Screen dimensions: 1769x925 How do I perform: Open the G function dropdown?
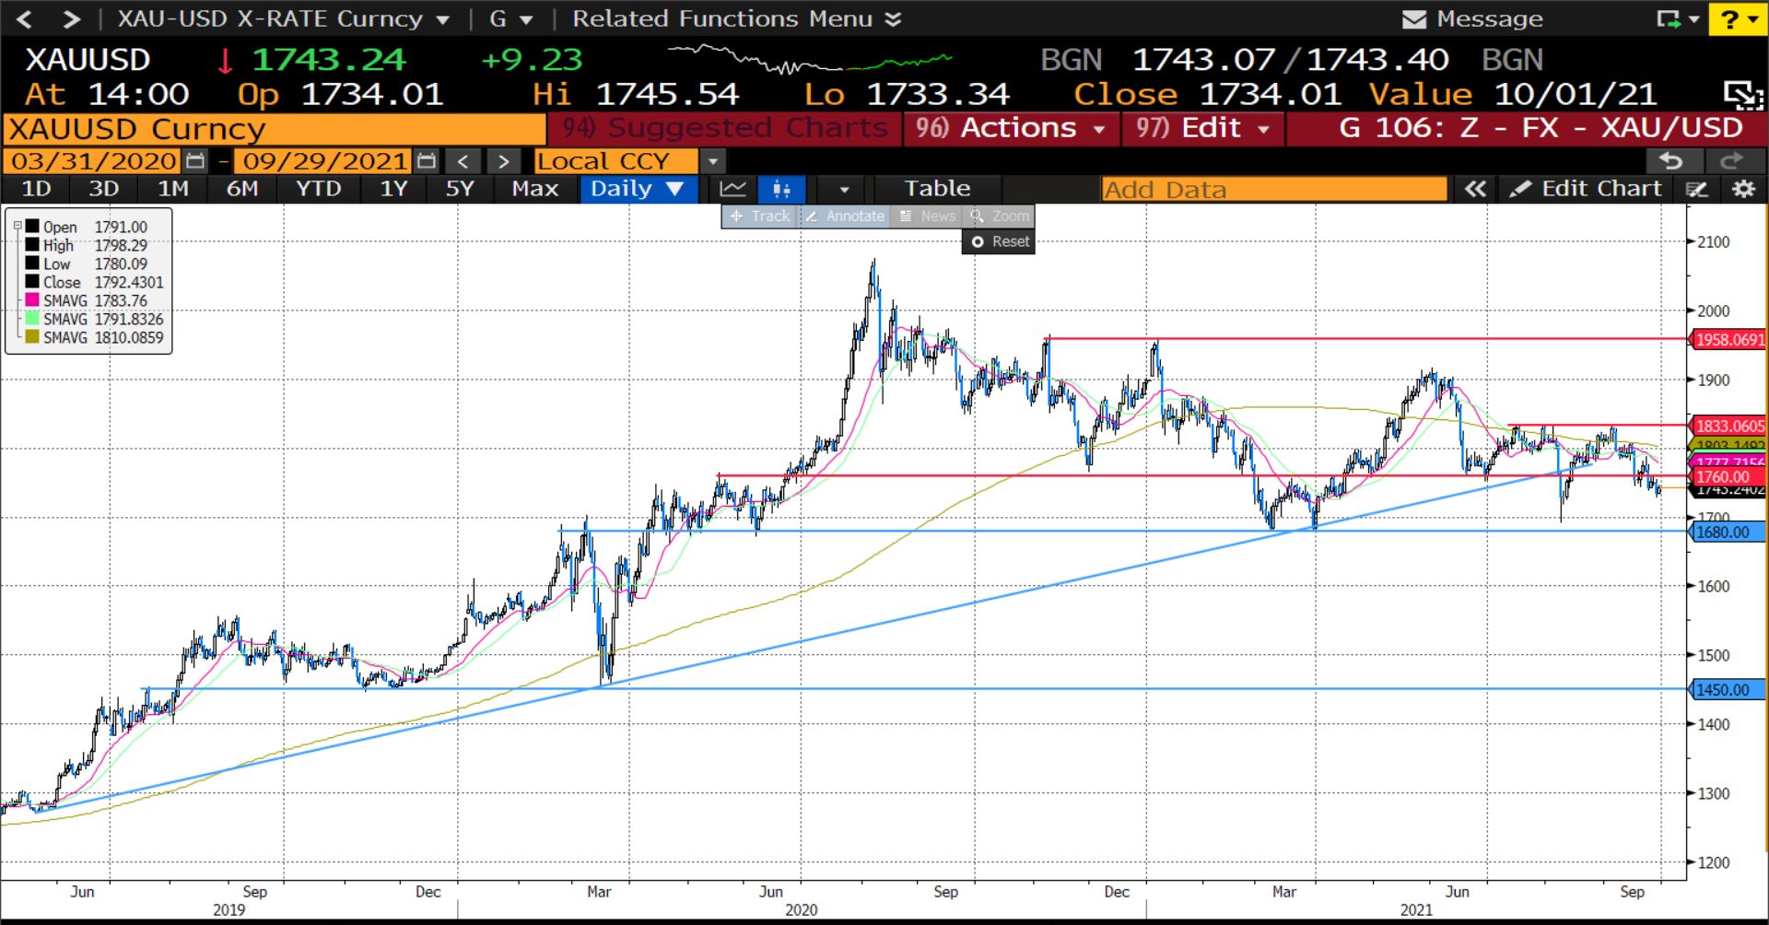510,18
